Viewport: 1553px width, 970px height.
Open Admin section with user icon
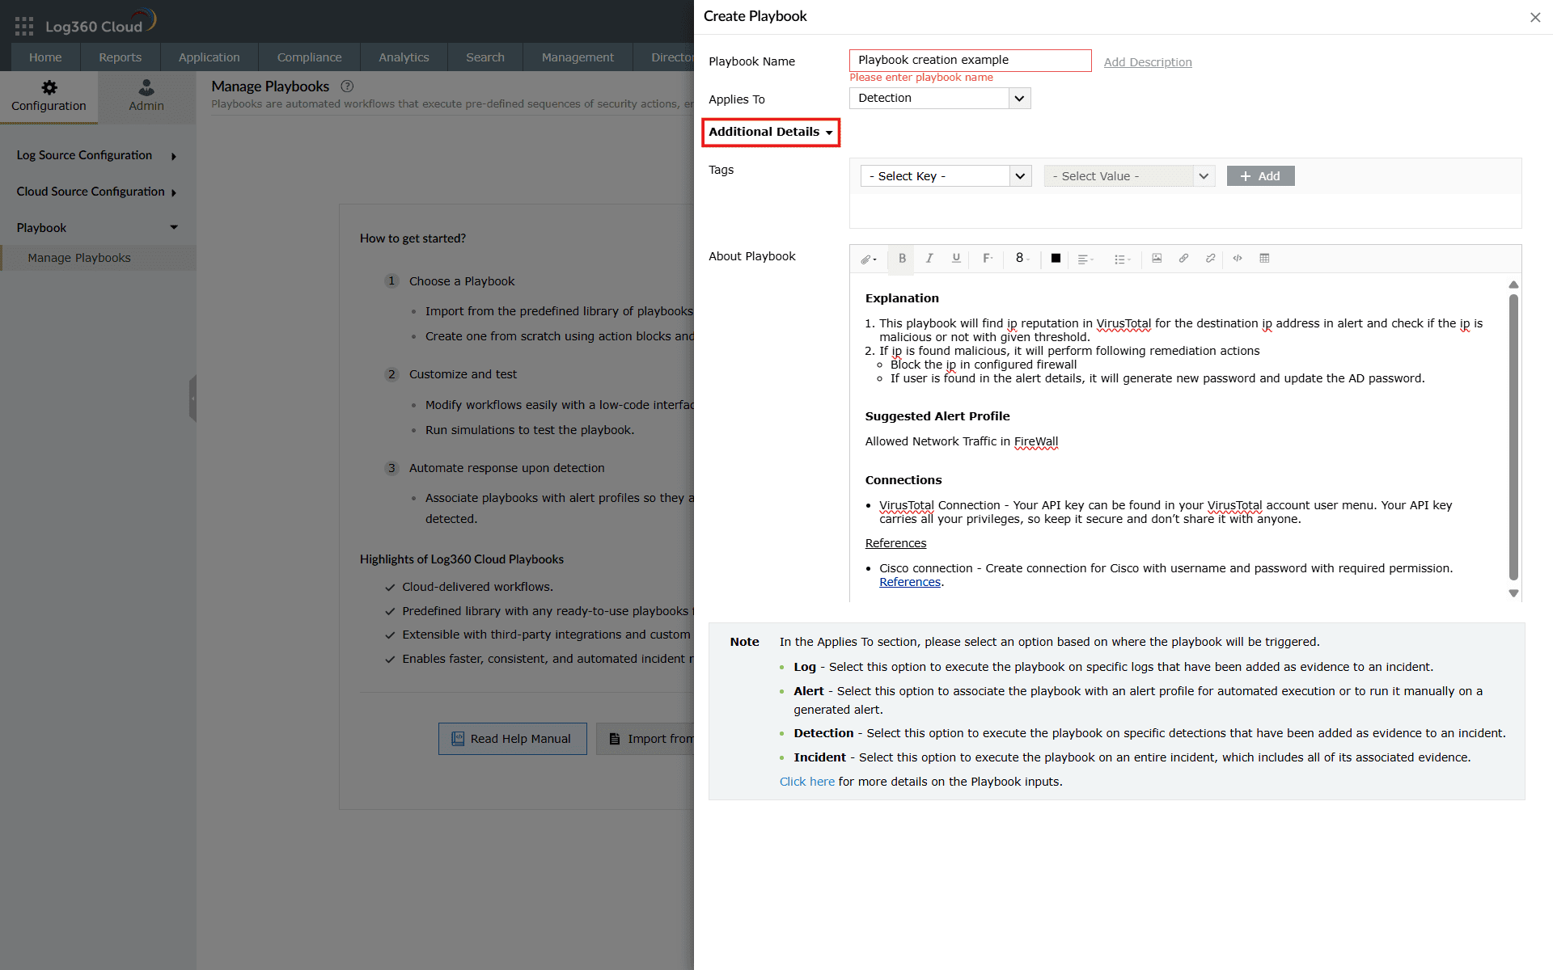(146, 96)
